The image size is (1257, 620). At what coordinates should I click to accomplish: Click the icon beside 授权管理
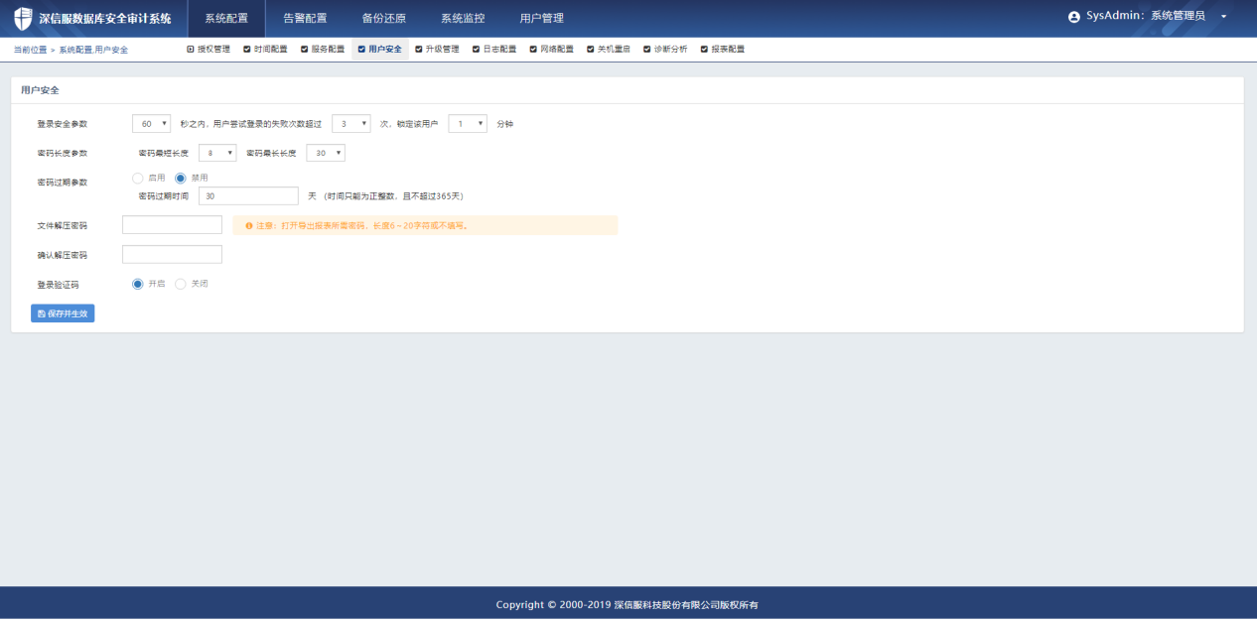[x=191, y=49]
